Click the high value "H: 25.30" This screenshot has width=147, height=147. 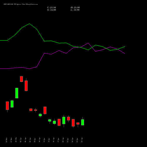pos(75,8)
